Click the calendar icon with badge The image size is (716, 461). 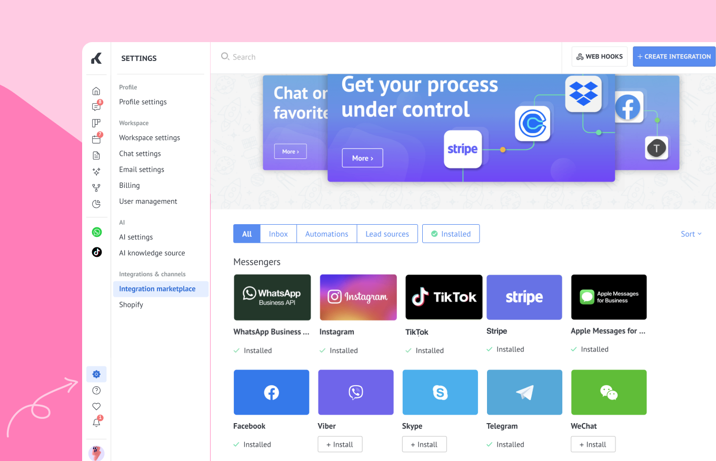[96, 139]
